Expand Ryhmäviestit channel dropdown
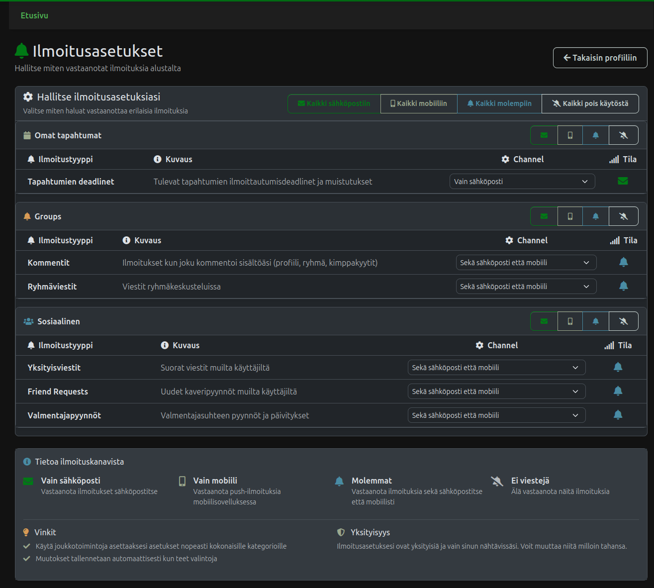The height and width of the screenshot is (588, 654). pos(526,287)
